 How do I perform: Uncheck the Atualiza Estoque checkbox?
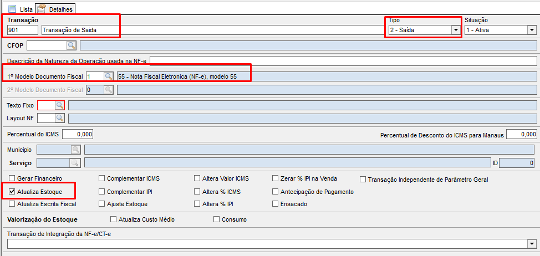coord(13,191)
